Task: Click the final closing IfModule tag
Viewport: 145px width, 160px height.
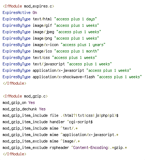Action: click(x=15, y=154)
